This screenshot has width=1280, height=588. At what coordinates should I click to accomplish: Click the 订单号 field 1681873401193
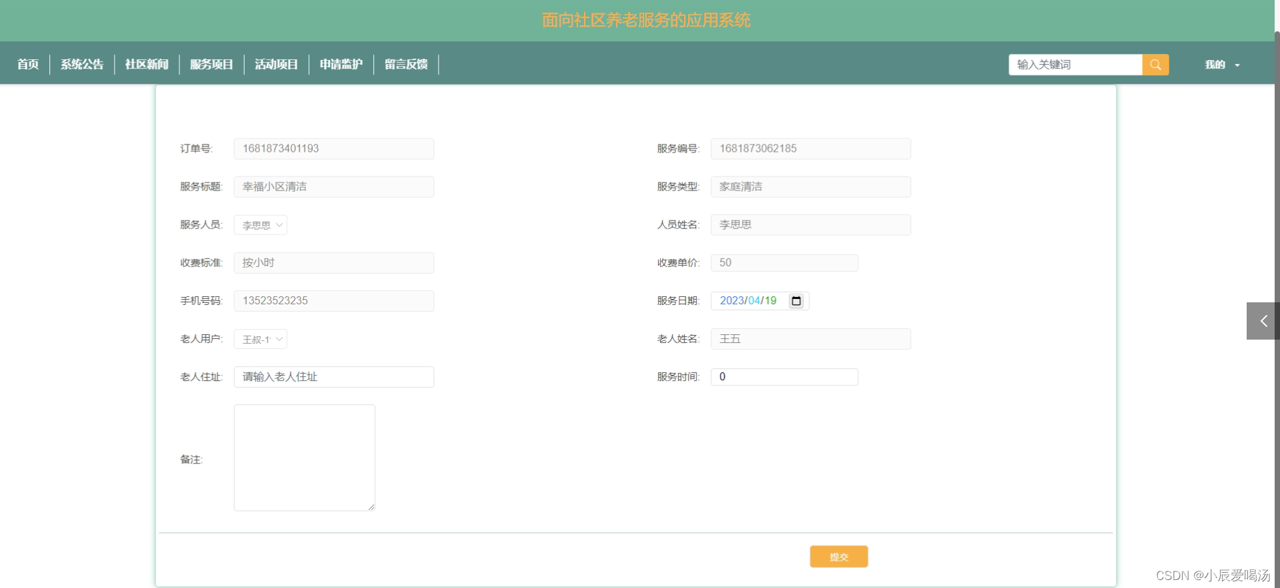point(334,148)
